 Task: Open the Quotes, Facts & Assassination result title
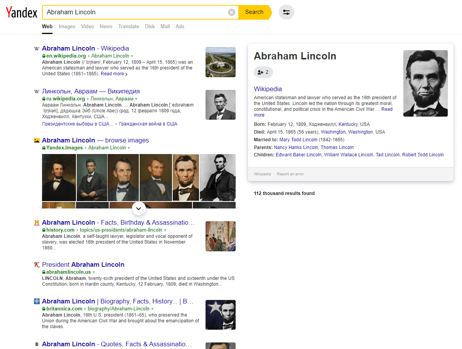[117, 344]
